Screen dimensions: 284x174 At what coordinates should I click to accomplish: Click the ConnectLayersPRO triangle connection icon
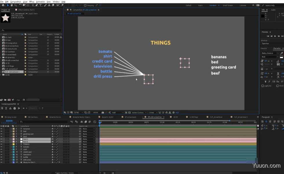pyautogui.click(x=10, y=108)
